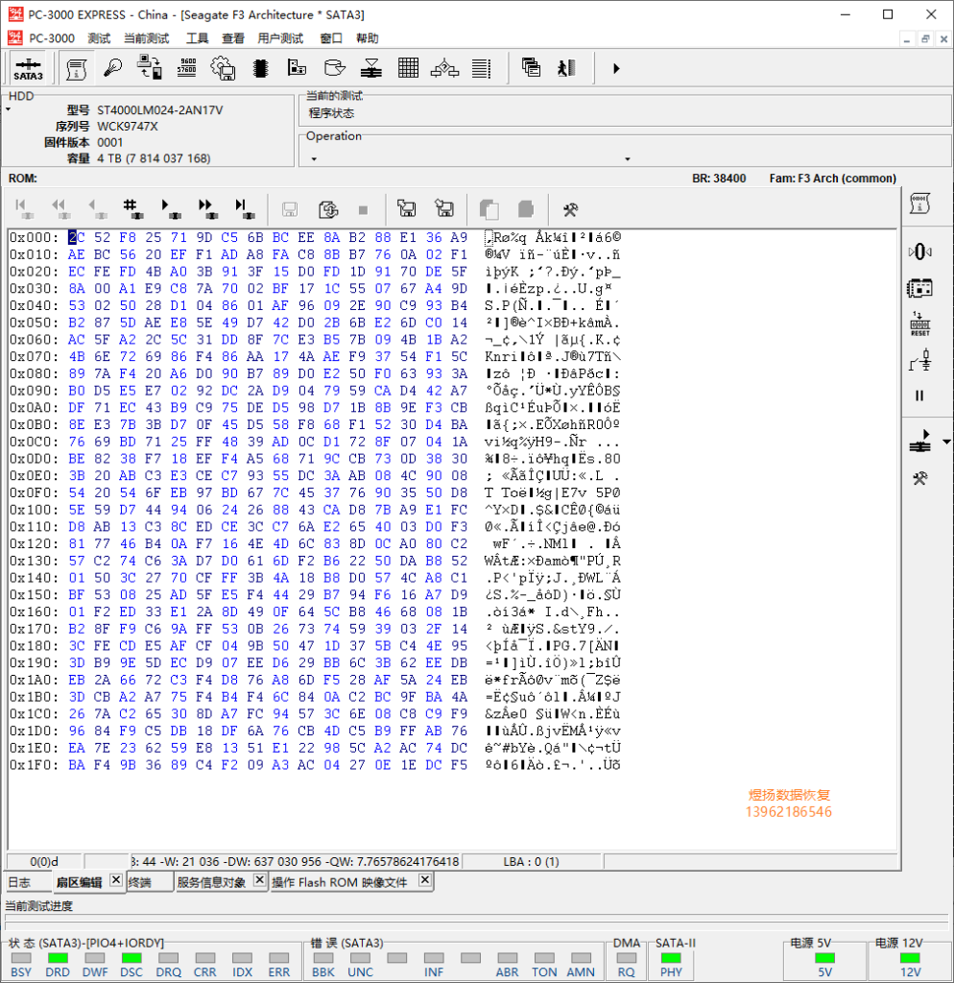Open the hammer and wrench tools icon on the right sidebar
The width and height of the screenshot is (954, 983).
(919, 478)
